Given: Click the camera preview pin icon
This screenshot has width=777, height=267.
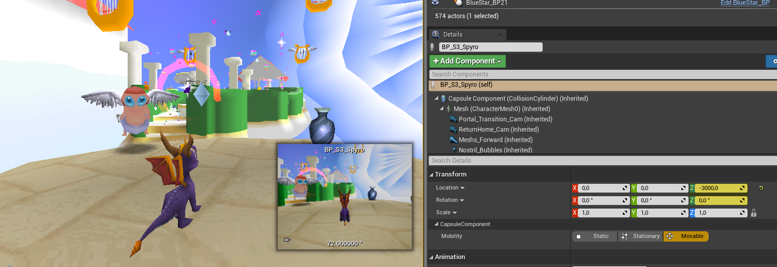Looking at the screenshot, I should 287,240.
